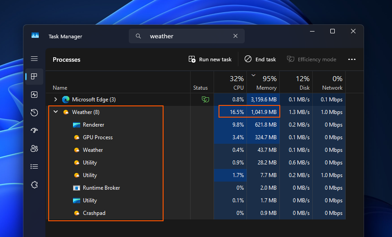Open the Startup apps sidebar page

(34, 130)
